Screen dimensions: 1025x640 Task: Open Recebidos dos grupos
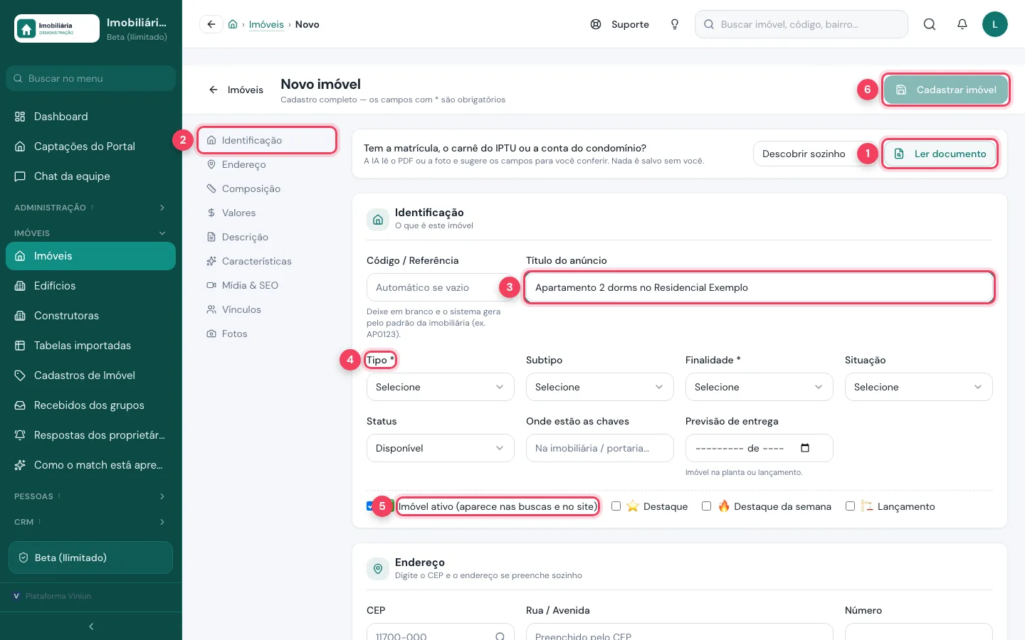(x=90, y=405)
